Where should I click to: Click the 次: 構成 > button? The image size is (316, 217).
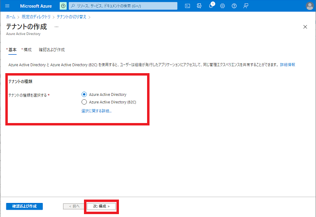point(101,206)
